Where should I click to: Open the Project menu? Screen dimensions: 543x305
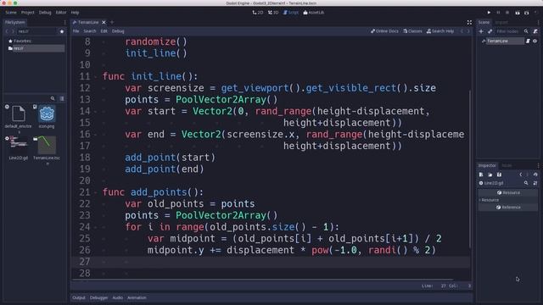click(x=28, y=13)
